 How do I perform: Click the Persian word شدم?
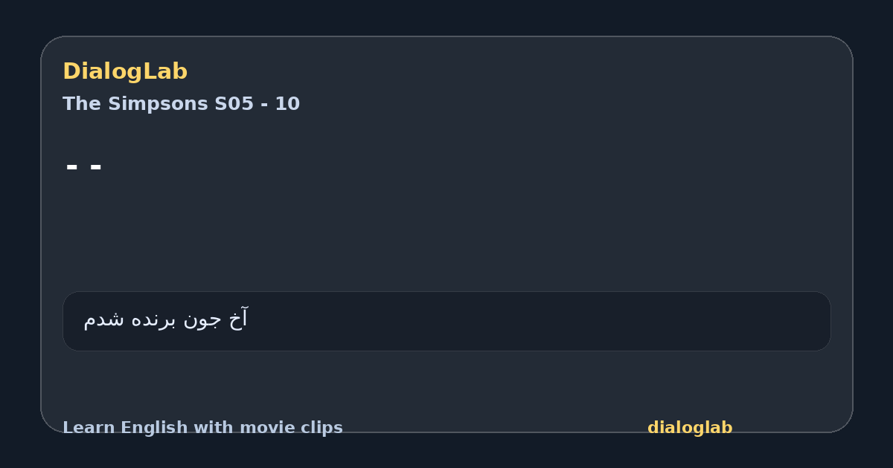105,319
